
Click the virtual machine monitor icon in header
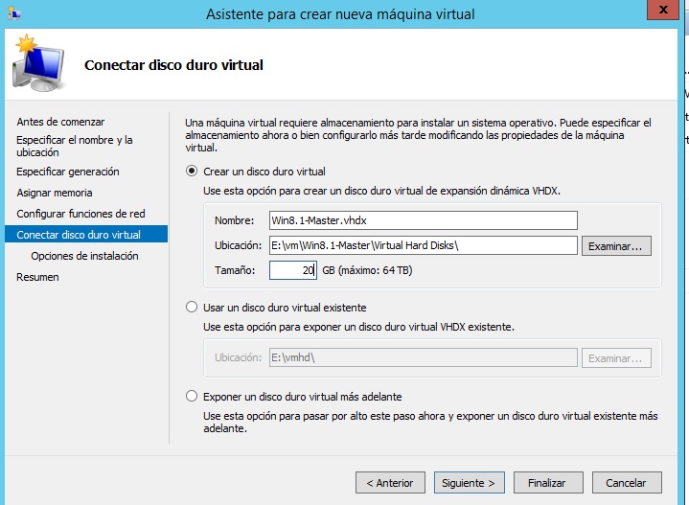tap(38, 64)
